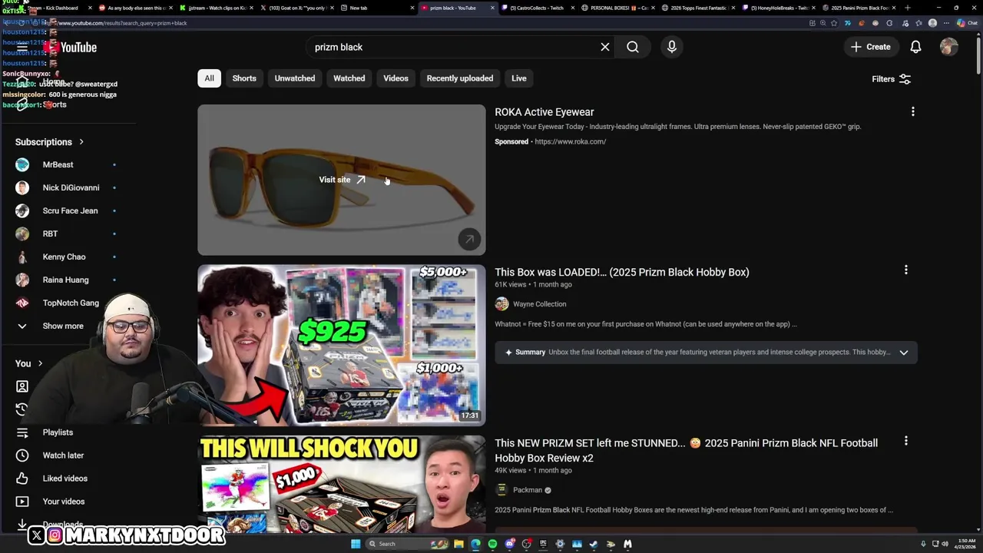
Task: Expand the video Summary chevron
Action: pos(904,353)
